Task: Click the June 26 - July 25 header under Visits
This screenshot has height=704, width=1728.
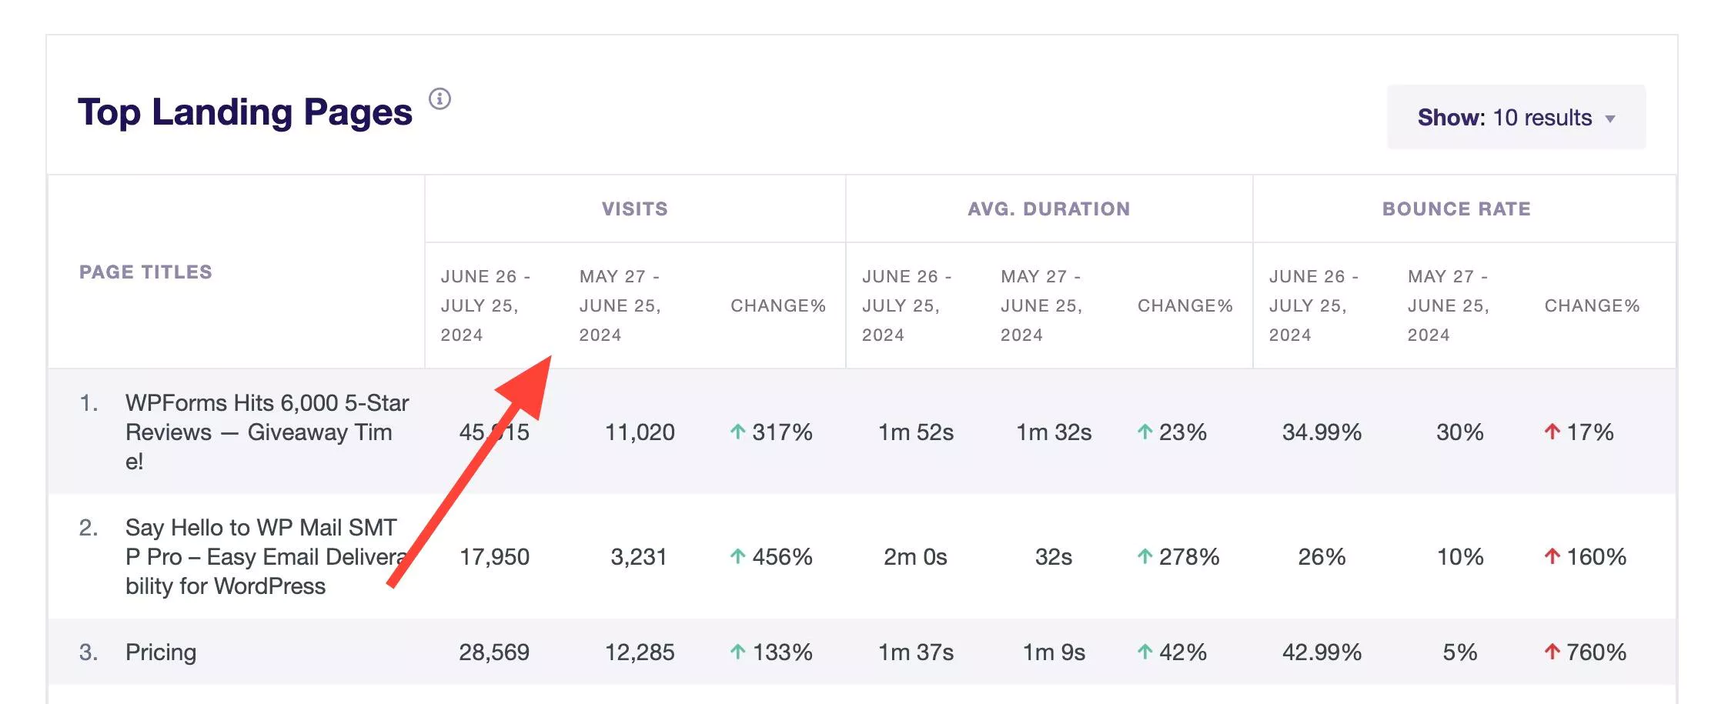Action: coord(486,305)
